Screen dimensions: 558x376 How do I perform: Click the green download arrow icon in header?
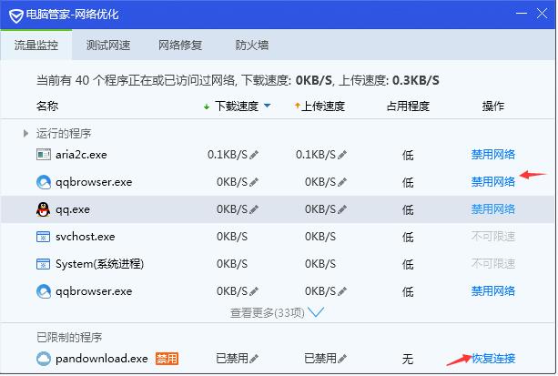[207, 107]
